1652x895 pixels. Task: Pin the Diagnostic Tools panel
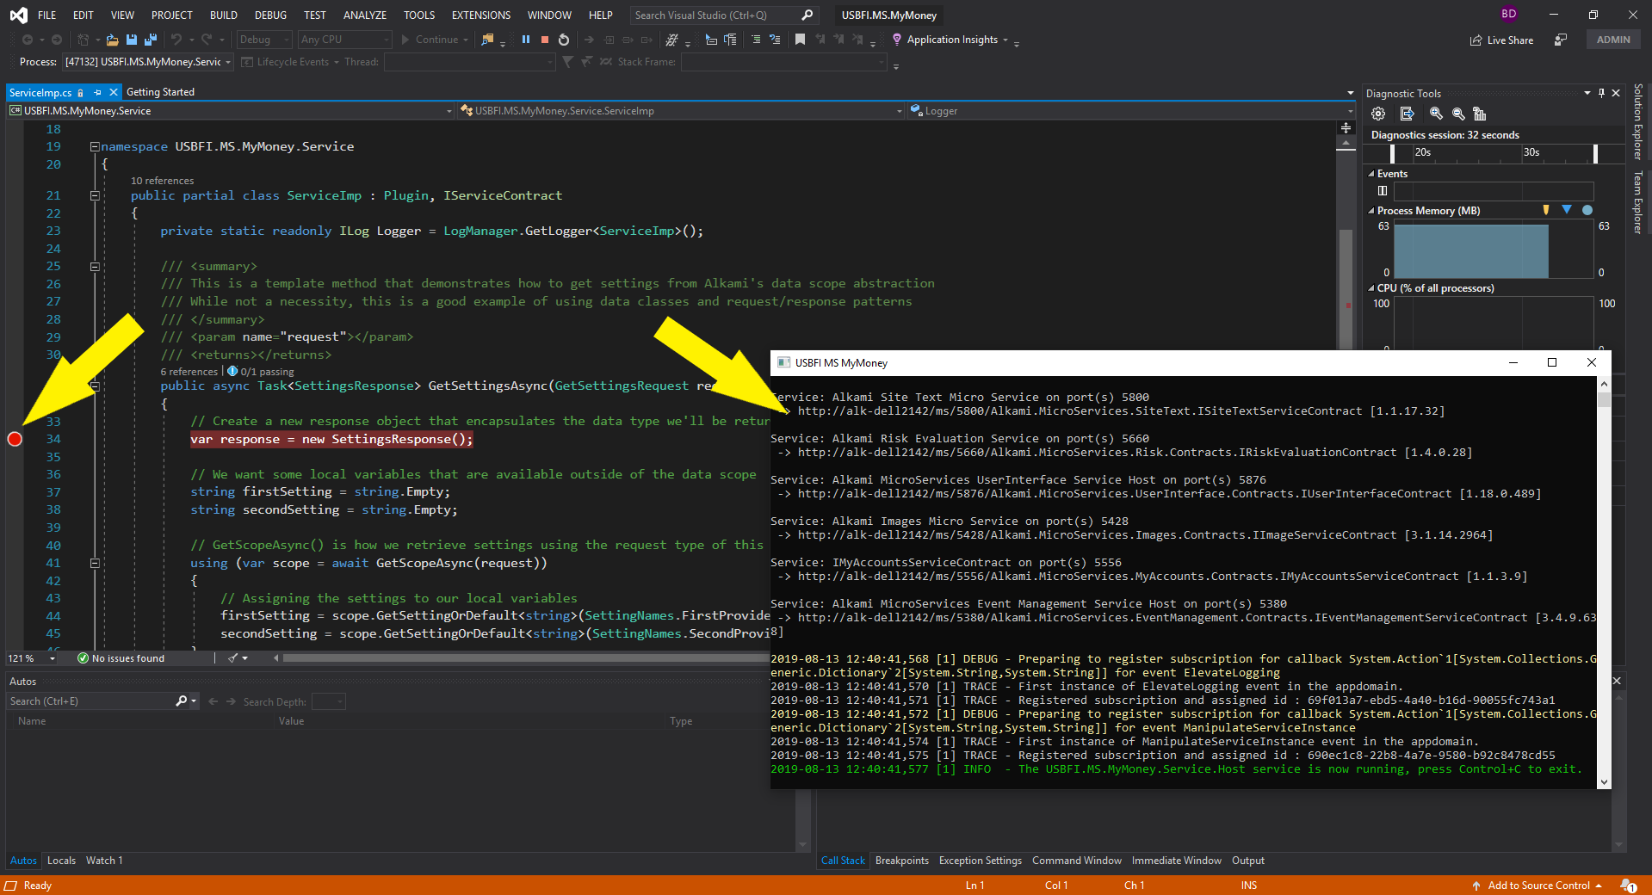[1601, 93]
